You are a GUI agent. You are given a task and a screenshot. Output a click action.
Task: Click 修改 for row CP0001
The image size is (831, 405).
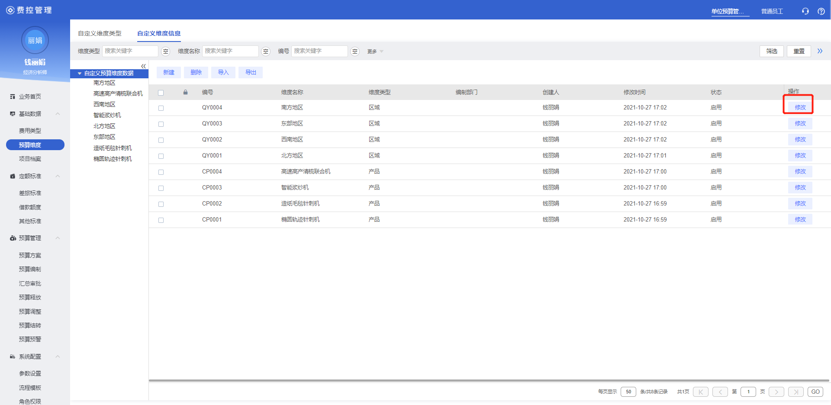(x=800, y=219)
